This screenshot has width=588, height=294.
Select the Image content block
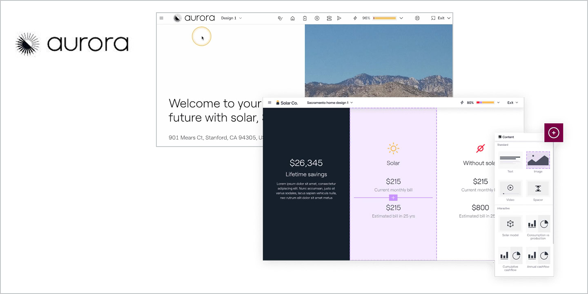[x=538, y=160]
